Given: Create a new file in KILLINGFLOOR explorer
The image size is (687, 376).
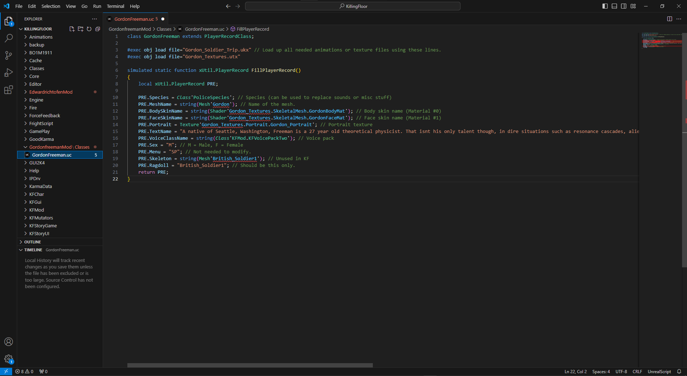Looking at the screenshot, I should click(72, 29).
